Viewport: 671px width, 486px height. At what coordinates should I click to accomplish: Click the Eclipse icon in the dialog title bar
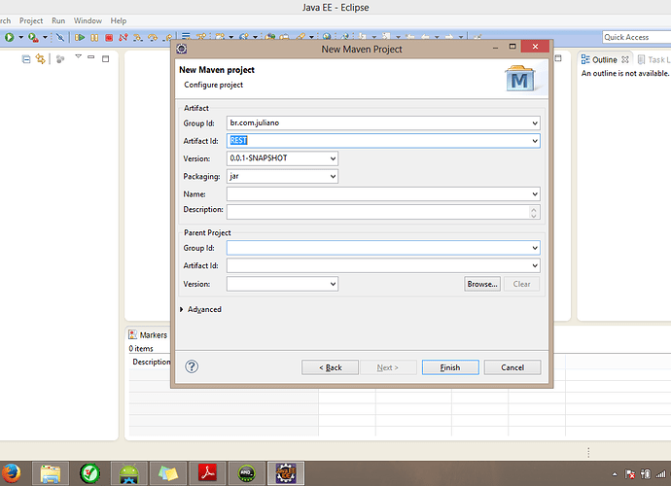pyautogui.click(x=182, y=49)
